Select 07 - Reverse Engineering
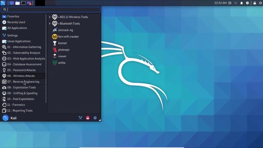Image resolution: width=263 pixels, height=148 pixels. [23, 82]
